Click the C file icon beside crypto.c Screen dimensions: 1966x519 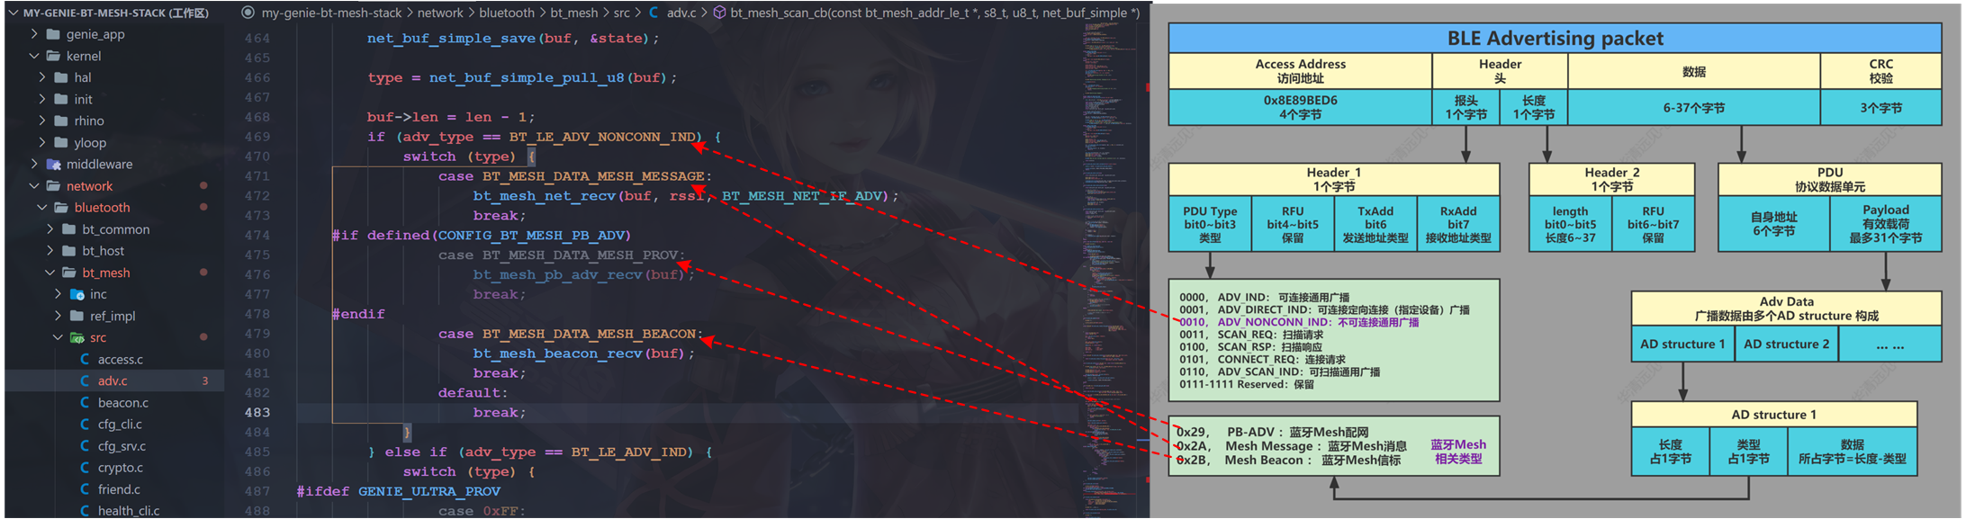coord(85,468)
